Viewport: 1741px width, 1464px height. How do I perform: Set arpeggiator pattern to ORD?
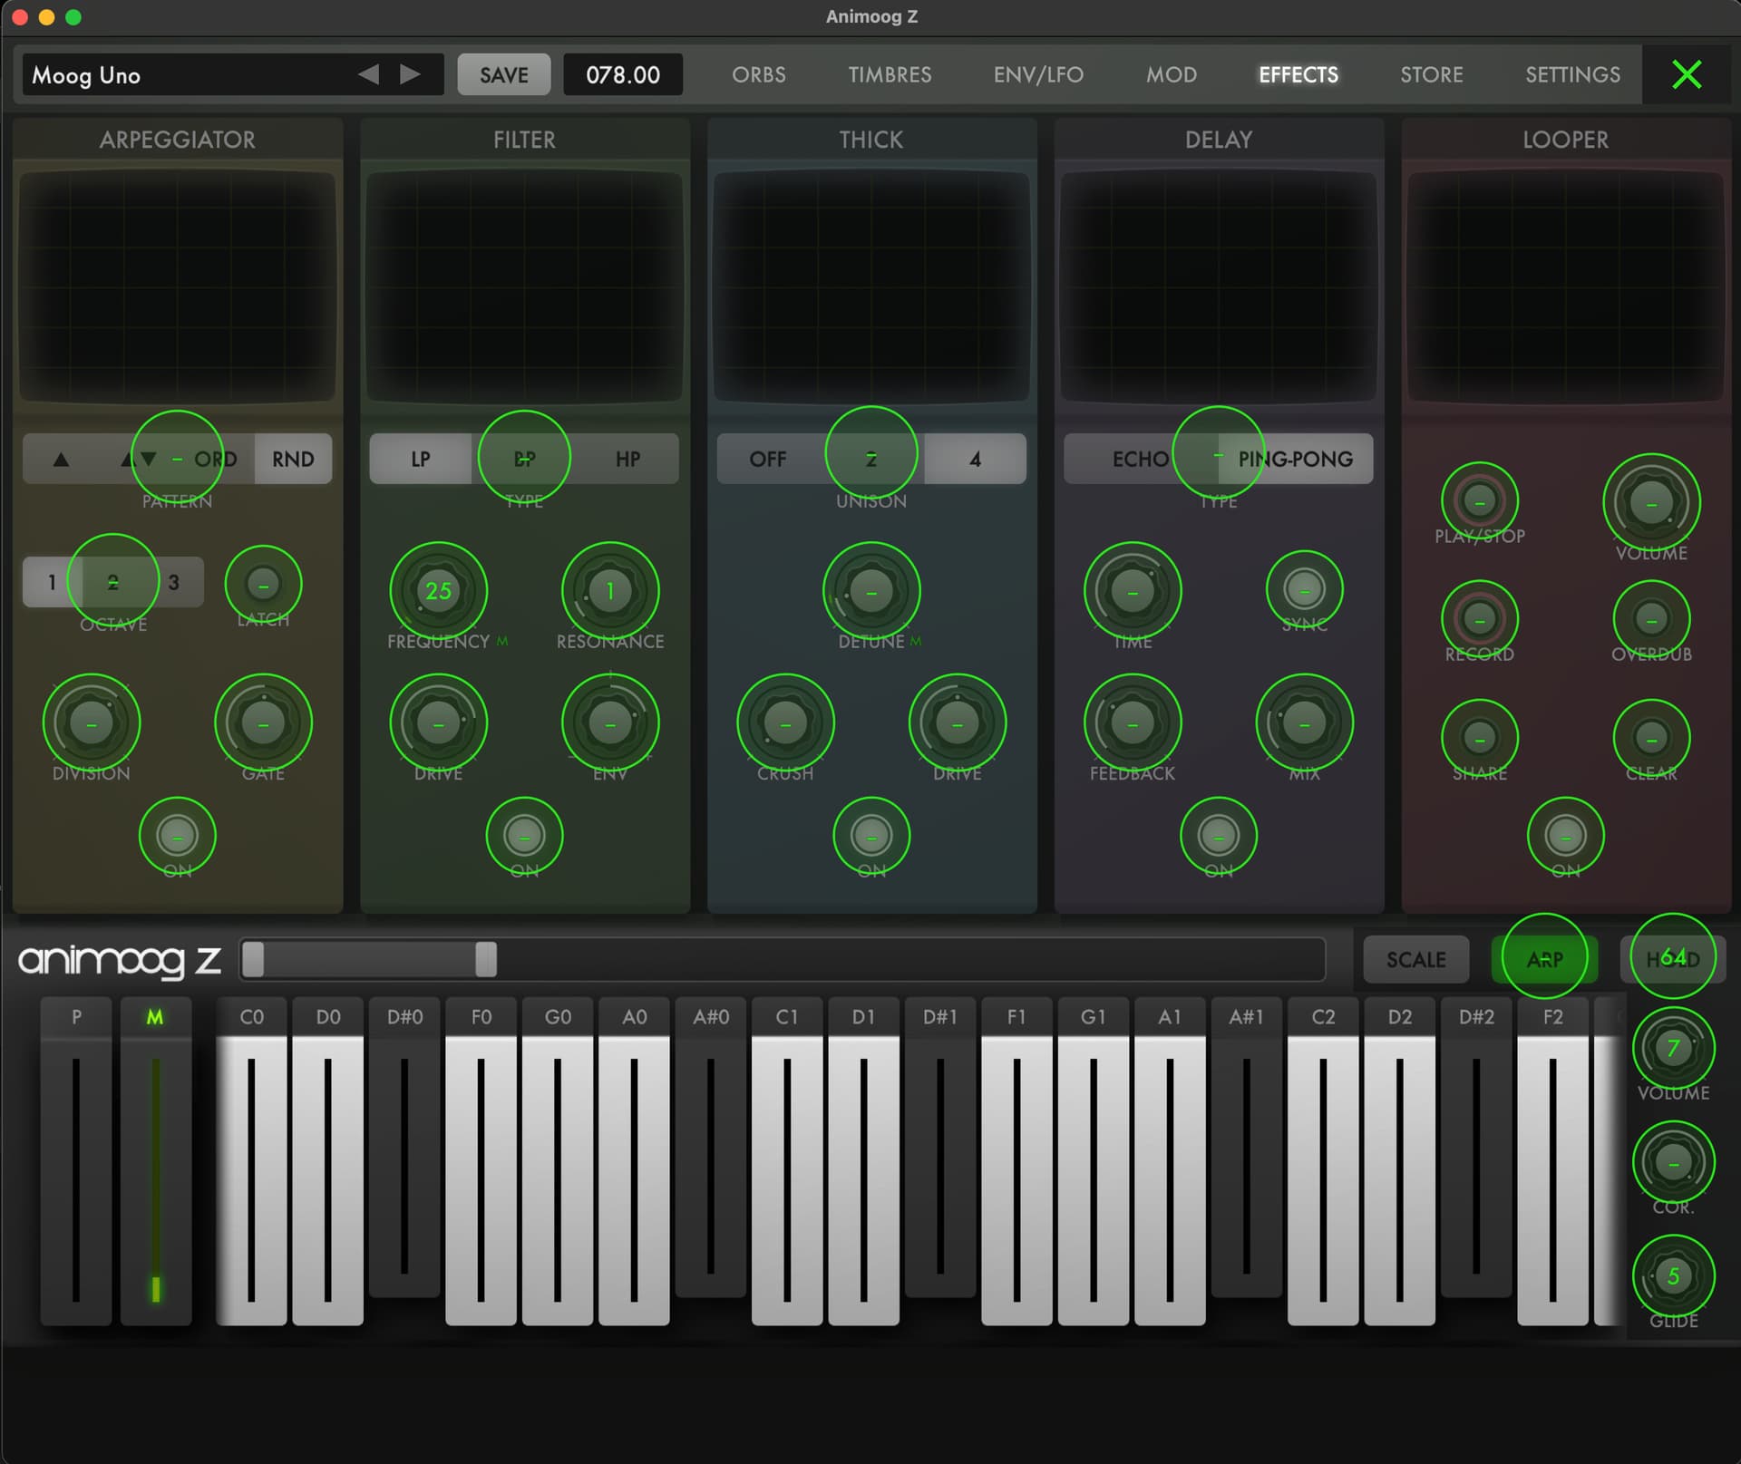pos(215,459)
